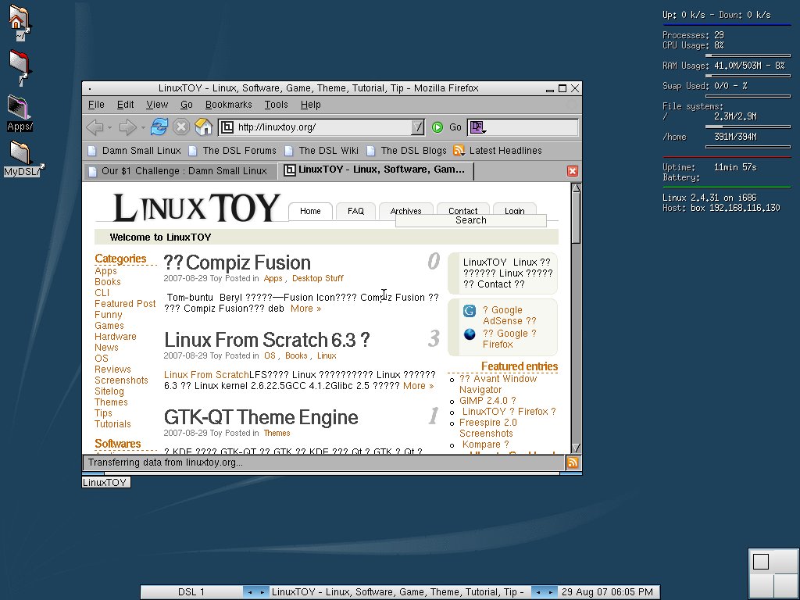800x600 pixels.
Task: Open the Screenshots category link
Action: (x=121, y=380)
